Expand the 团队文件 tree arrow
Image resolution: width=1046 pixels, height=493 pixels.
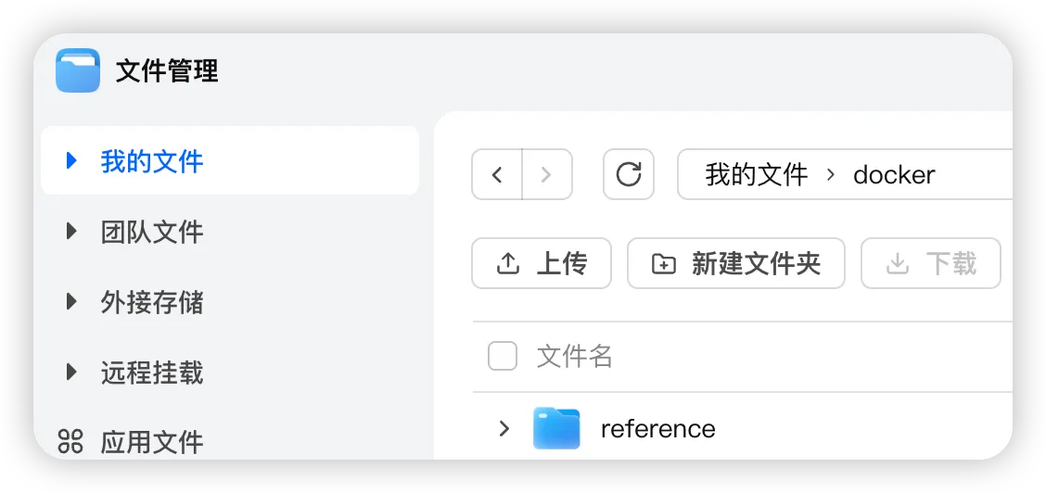(x=72, y=231)
